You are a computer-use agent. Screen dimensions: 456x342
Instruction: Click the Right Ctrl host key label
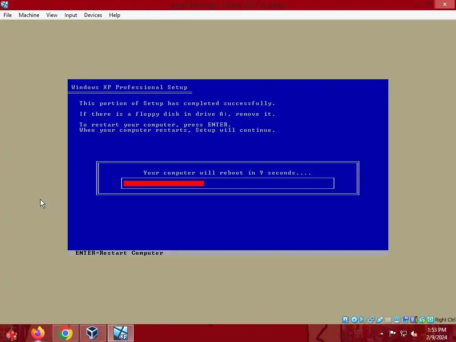pyautogui.click(x=445, y=320)
